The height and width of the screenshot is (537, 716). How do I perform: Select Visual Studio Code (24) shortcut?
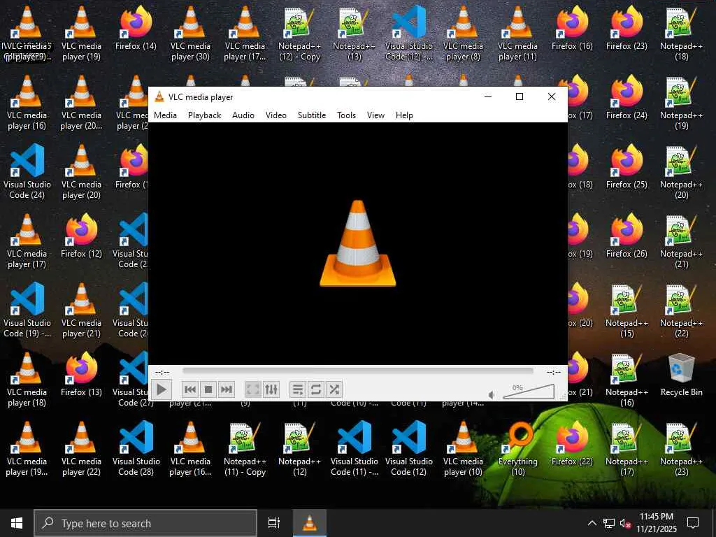(27, 172)
